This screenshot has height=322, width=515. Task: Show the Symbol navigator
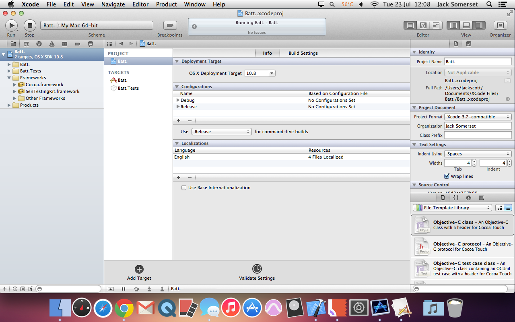coord(26,43)
